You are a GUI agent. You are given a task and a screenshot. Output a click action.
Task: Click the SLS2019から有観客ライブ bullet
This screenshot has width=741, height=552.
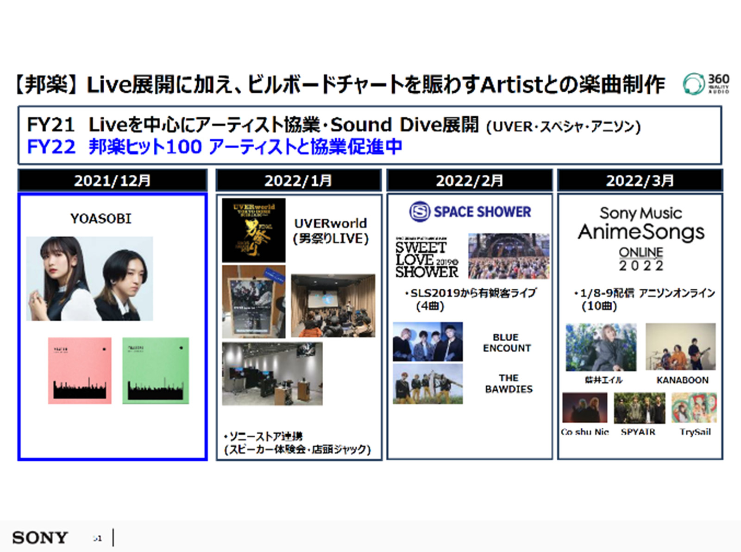pos(471,299)
